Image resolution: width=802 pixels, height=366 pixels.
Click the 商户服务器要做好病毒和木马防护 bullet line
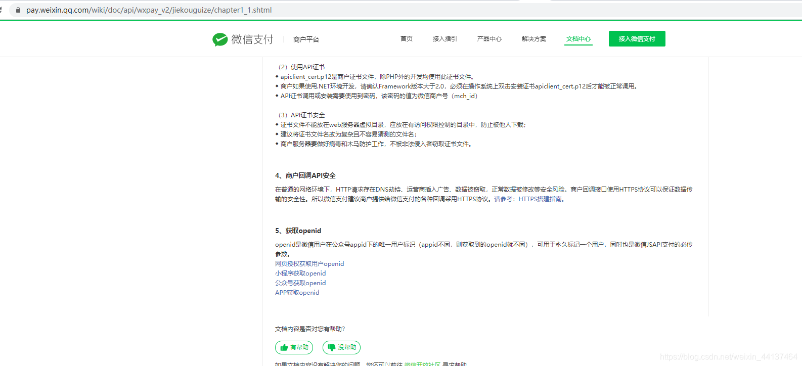coord(375,144)
